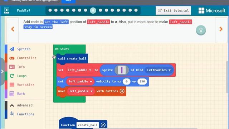Open left_paddle dropdown in move block
Image resolution: width=229 pixels, height=129 pixels.
tap(81, 91)
